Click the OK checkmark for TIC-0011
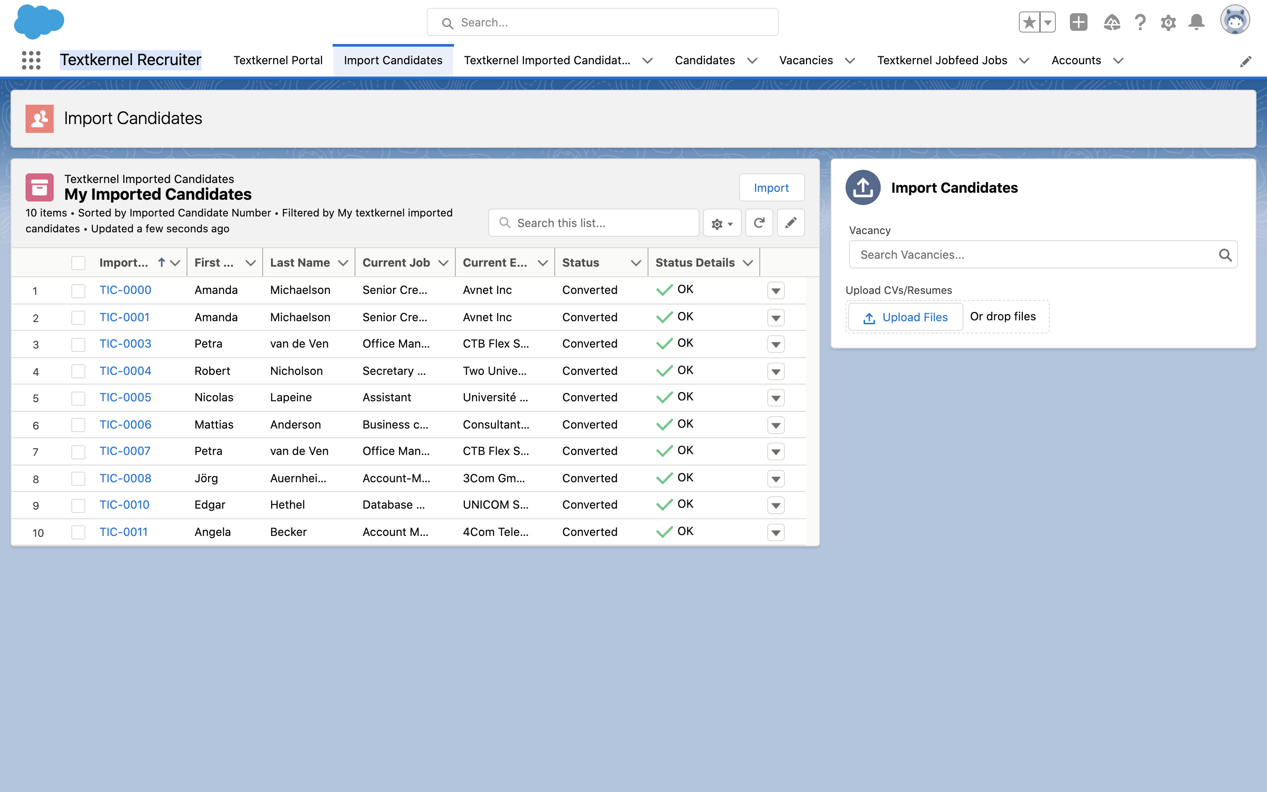 [x=664, y=532]
